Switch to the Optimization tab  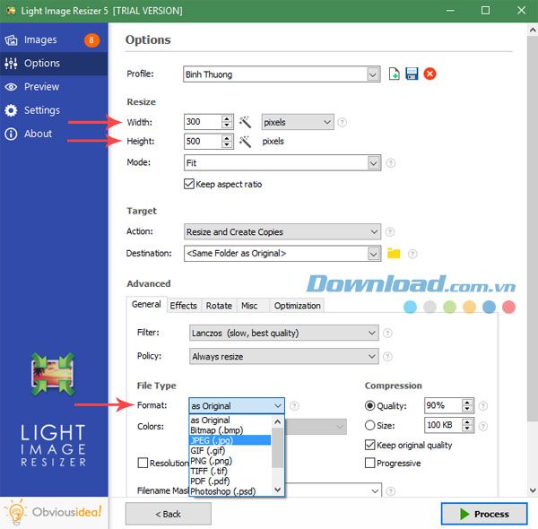pos(297,306)
